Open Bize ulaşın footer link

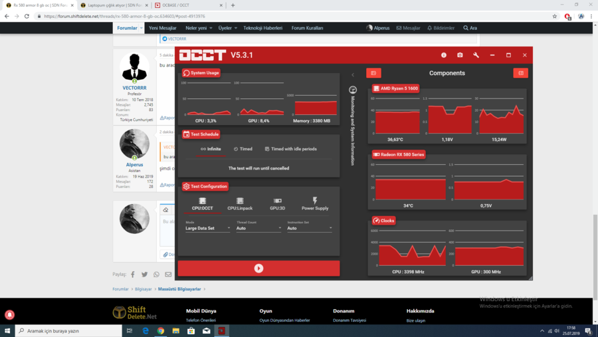pos(415,320)
